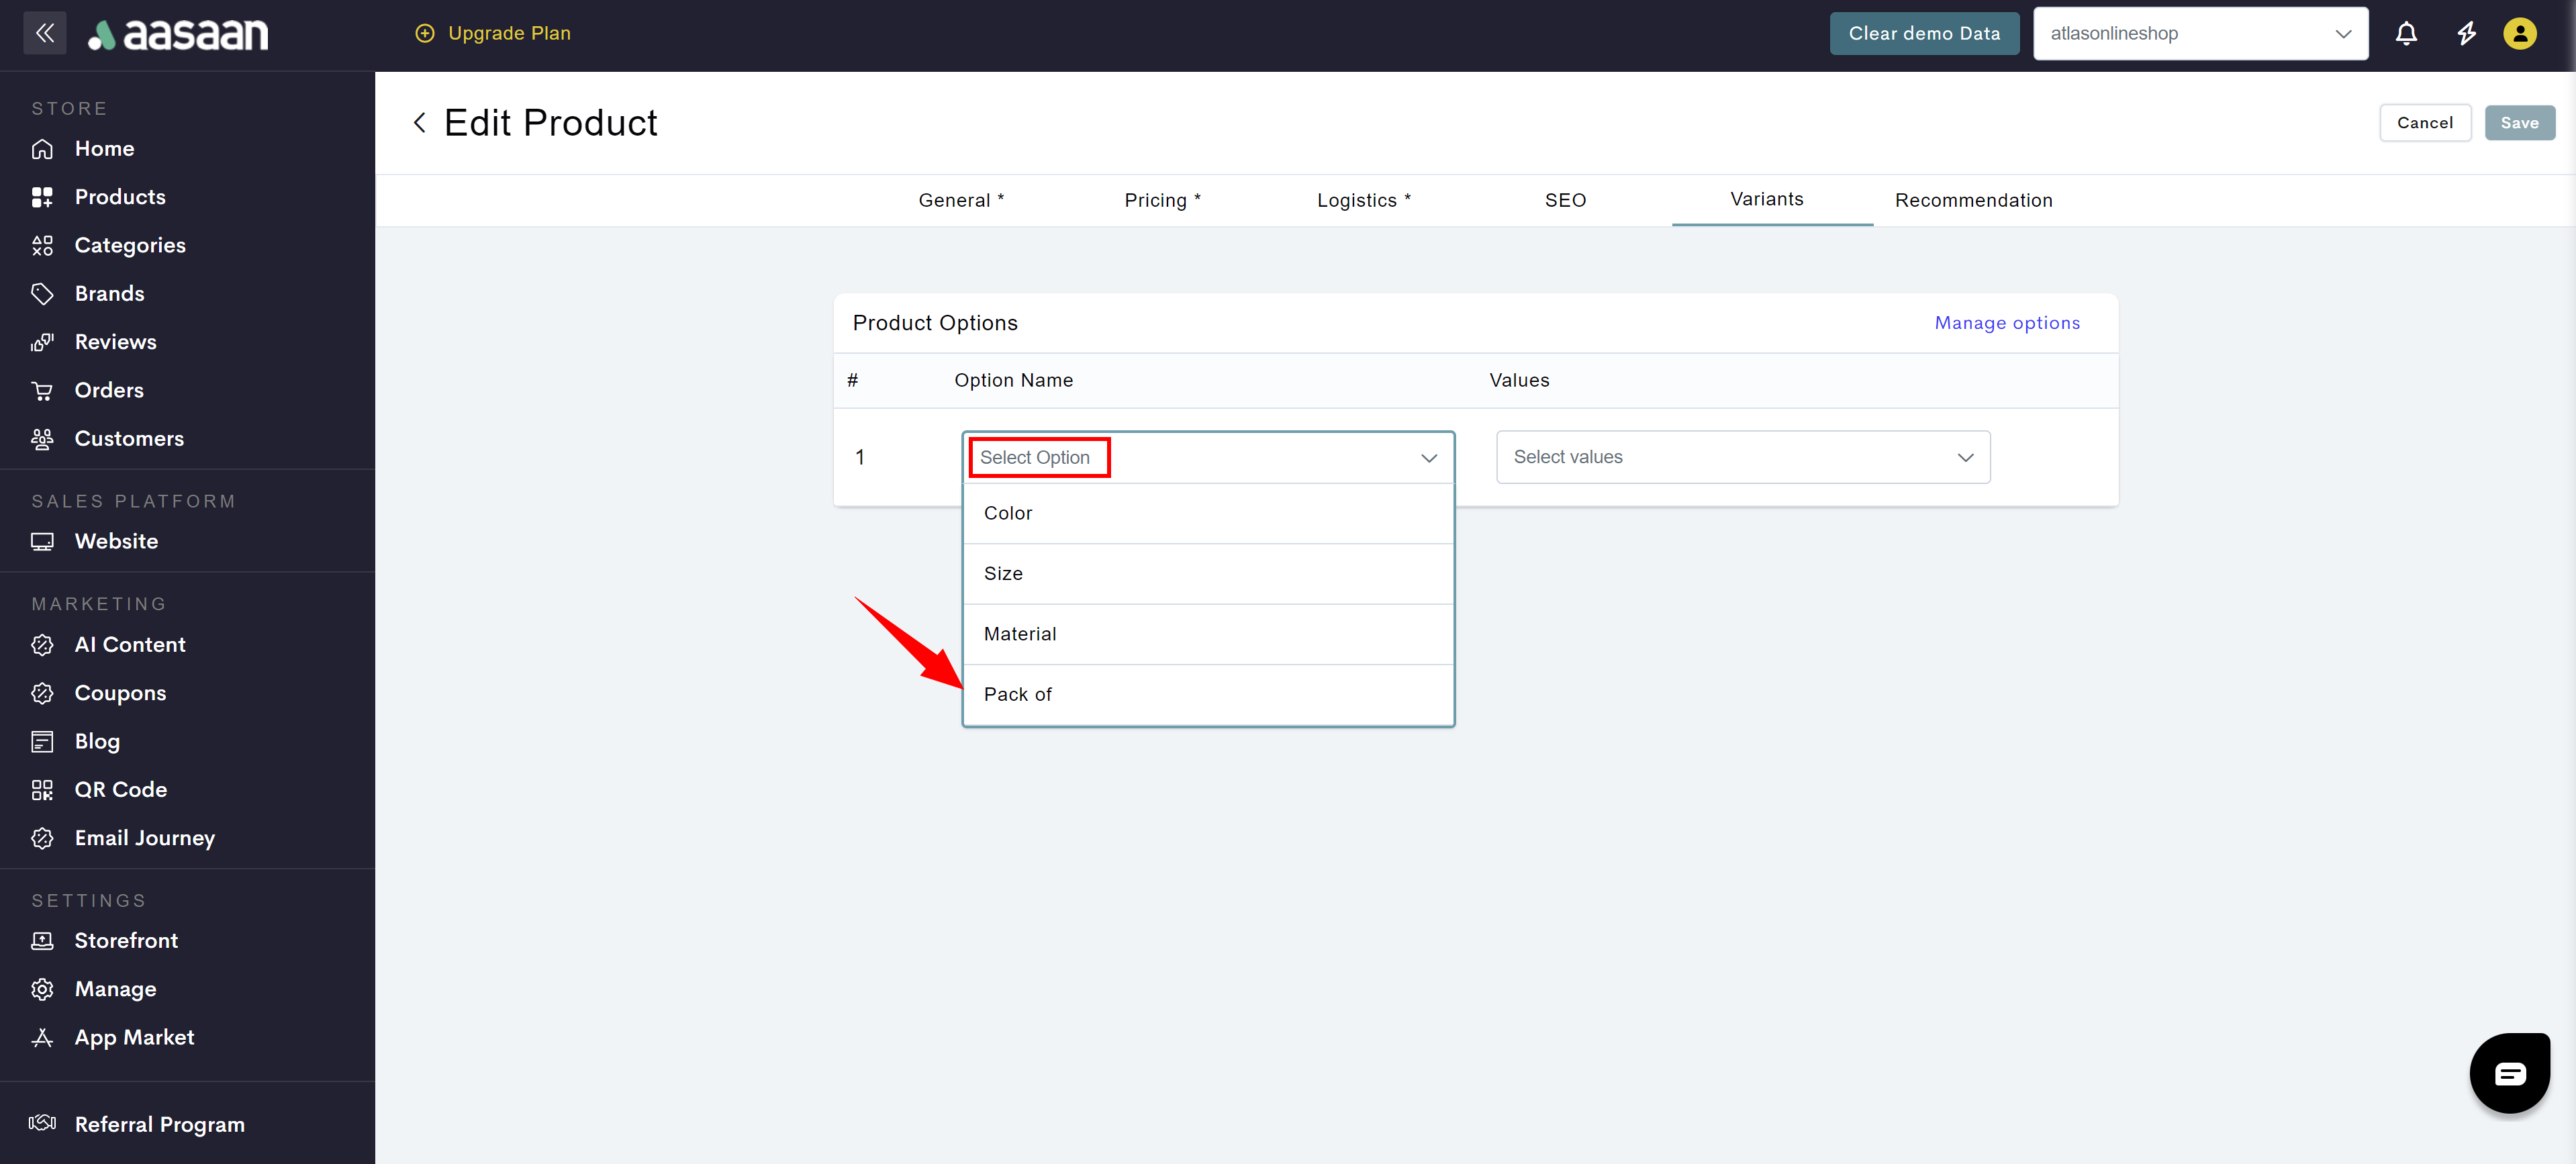Open the chat support widget

[x=2509, y=1073]
